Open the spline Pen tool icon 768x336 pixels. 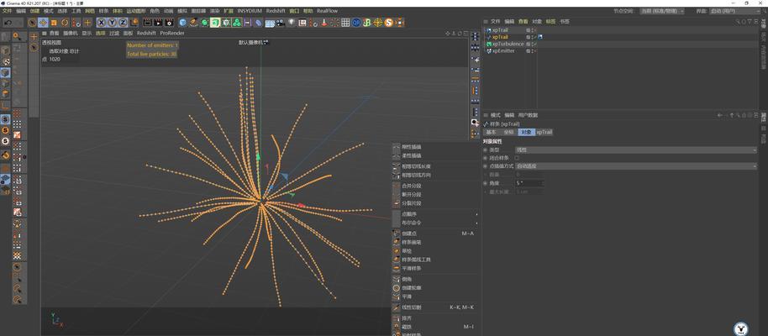point(193,22)
